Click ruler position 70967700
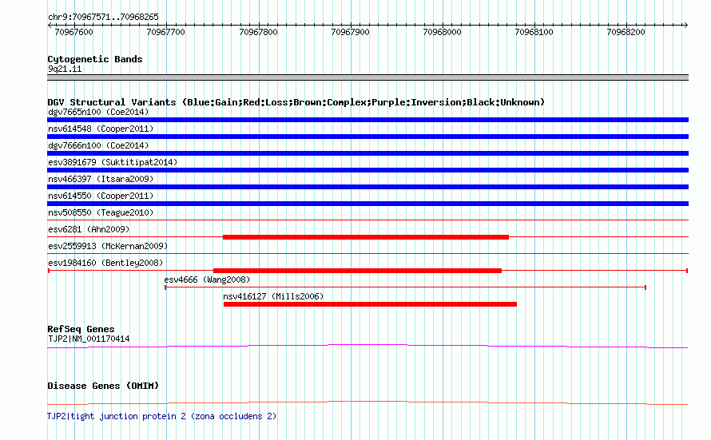711x440 pixels. 166,32
